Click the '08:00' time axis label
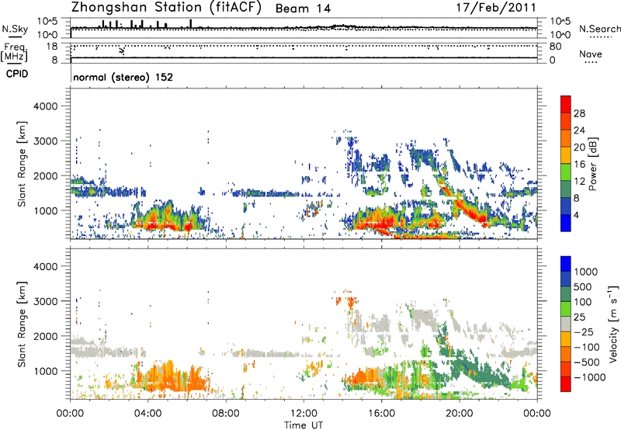This screenshot has width=621, height=430. click(x=226, y=414)
